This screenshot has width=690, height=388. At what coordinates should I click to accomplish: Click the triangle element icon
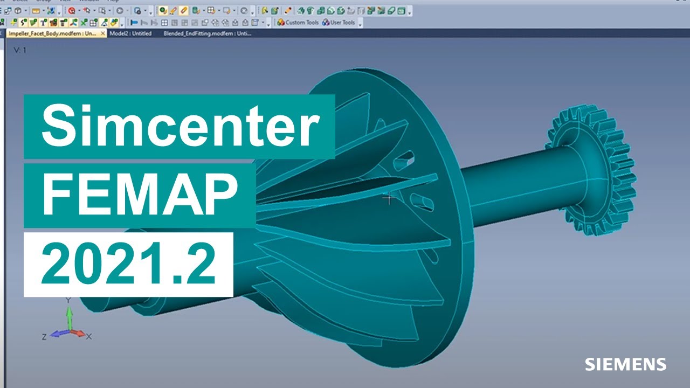tap(104, 22)
